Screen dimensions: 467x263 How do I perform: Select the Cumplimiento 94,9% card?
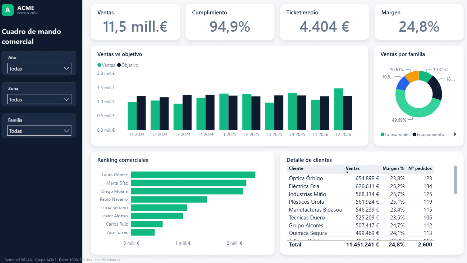pos(230,22)
